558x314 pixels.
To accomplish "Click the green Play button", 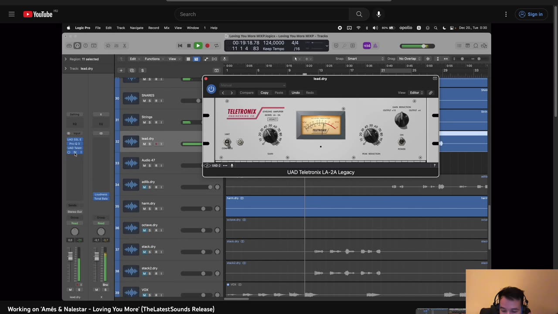I will [198, 45].
